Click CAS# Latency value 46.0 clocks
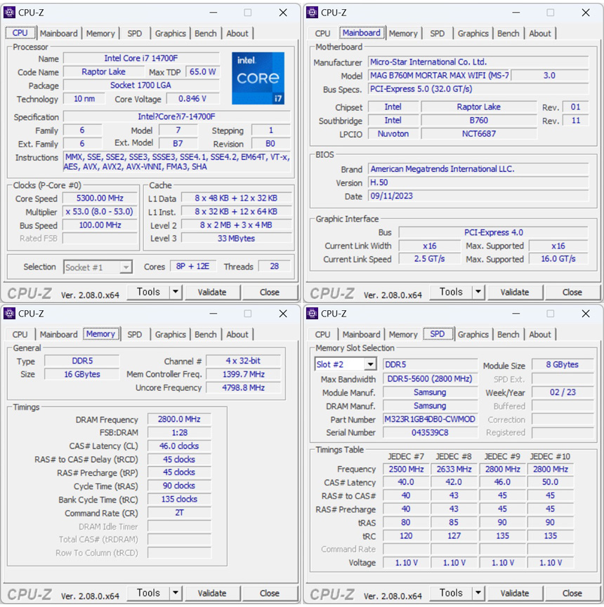This screenshot has width=604, height=607. tap(179, 446)
